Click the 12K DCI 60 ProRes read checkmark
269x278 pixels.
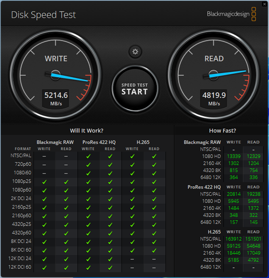(x=110, y=268)
